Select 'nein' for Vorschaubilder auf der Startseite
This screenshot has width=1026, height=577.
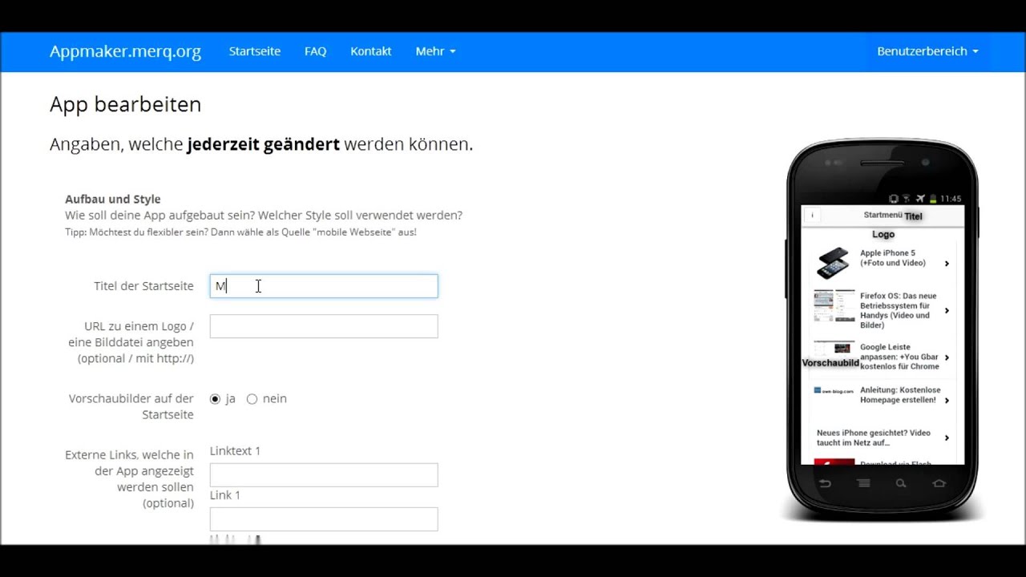pyautogui.click(x=252, y=399)
